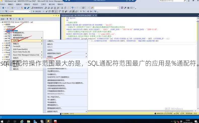Expand the 管理 tree node
Image resolution: width=199 pixels, height=123 pixels.
pyautogui.click(x=3, y=57)
